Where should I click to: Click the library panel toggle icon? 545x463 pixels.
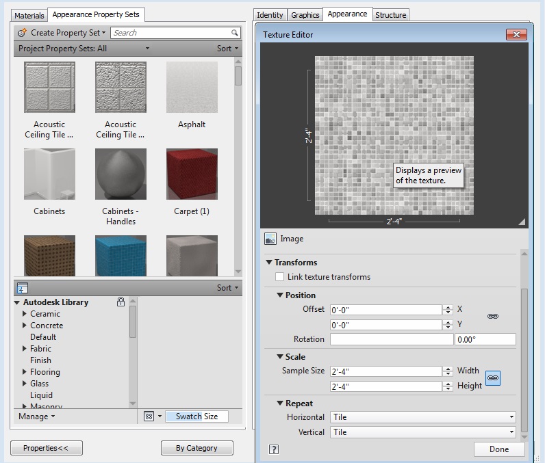[x=23, y=288]
